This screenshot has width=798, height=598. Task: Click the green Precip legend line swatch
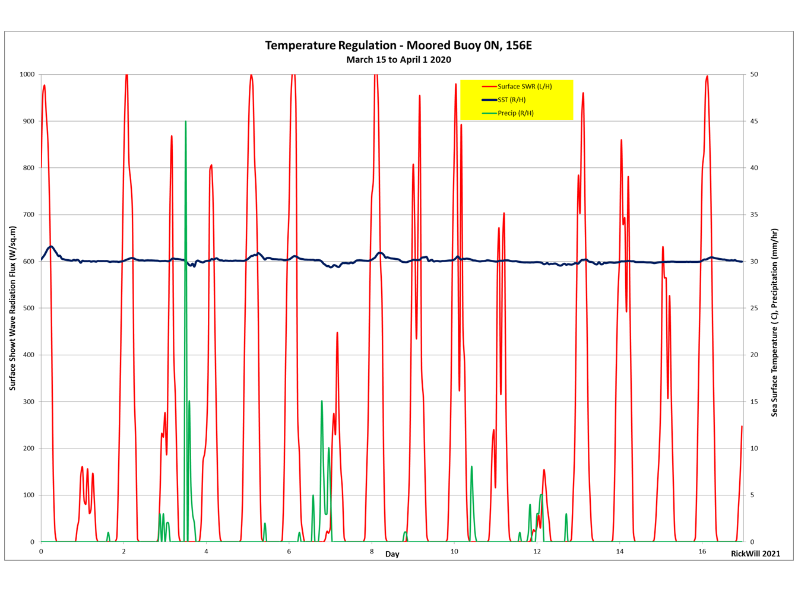coord(489,113)
